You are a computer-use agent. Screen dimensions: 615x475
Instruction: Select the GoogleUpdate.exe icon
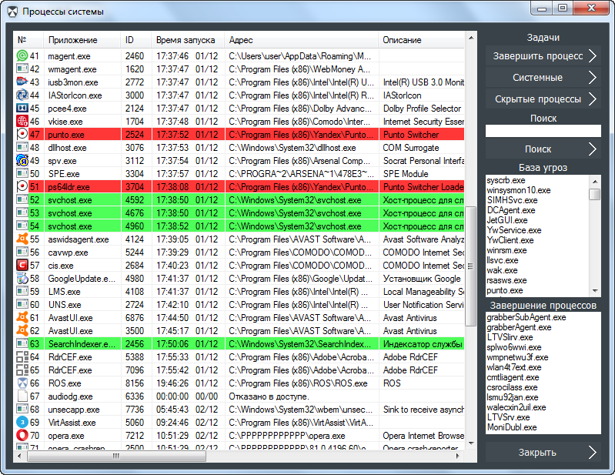(22, 279)
